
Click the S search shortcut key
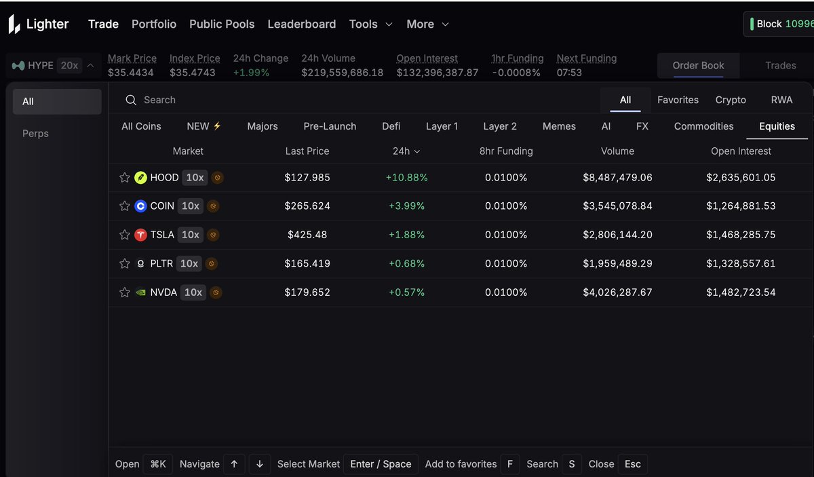(572, 464)
